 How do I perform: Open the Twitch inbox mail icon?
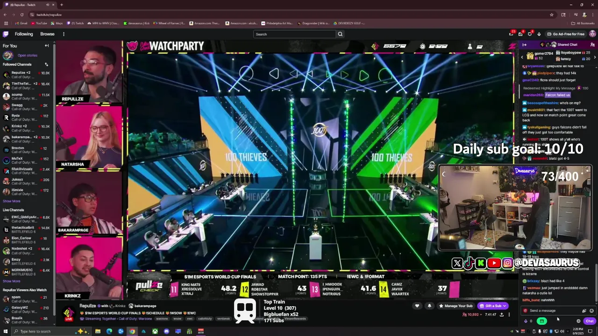(x=520, y=34)
